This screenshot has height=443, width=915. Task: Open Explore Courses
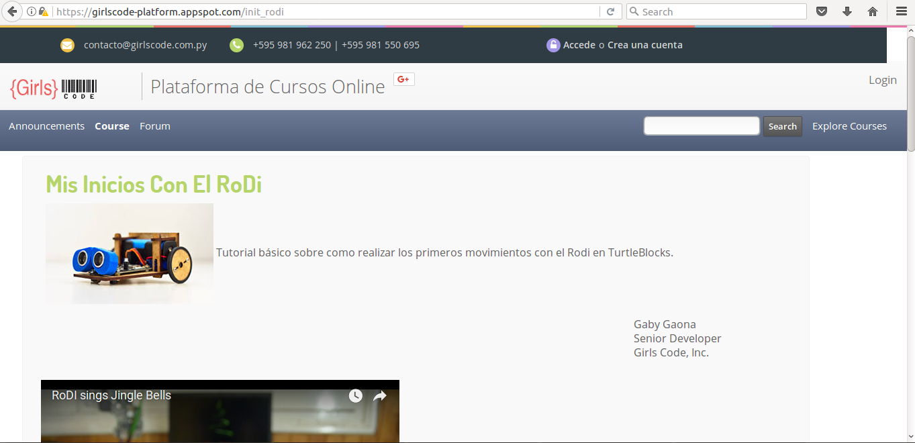pyautogui.click(x=849, y=126)
